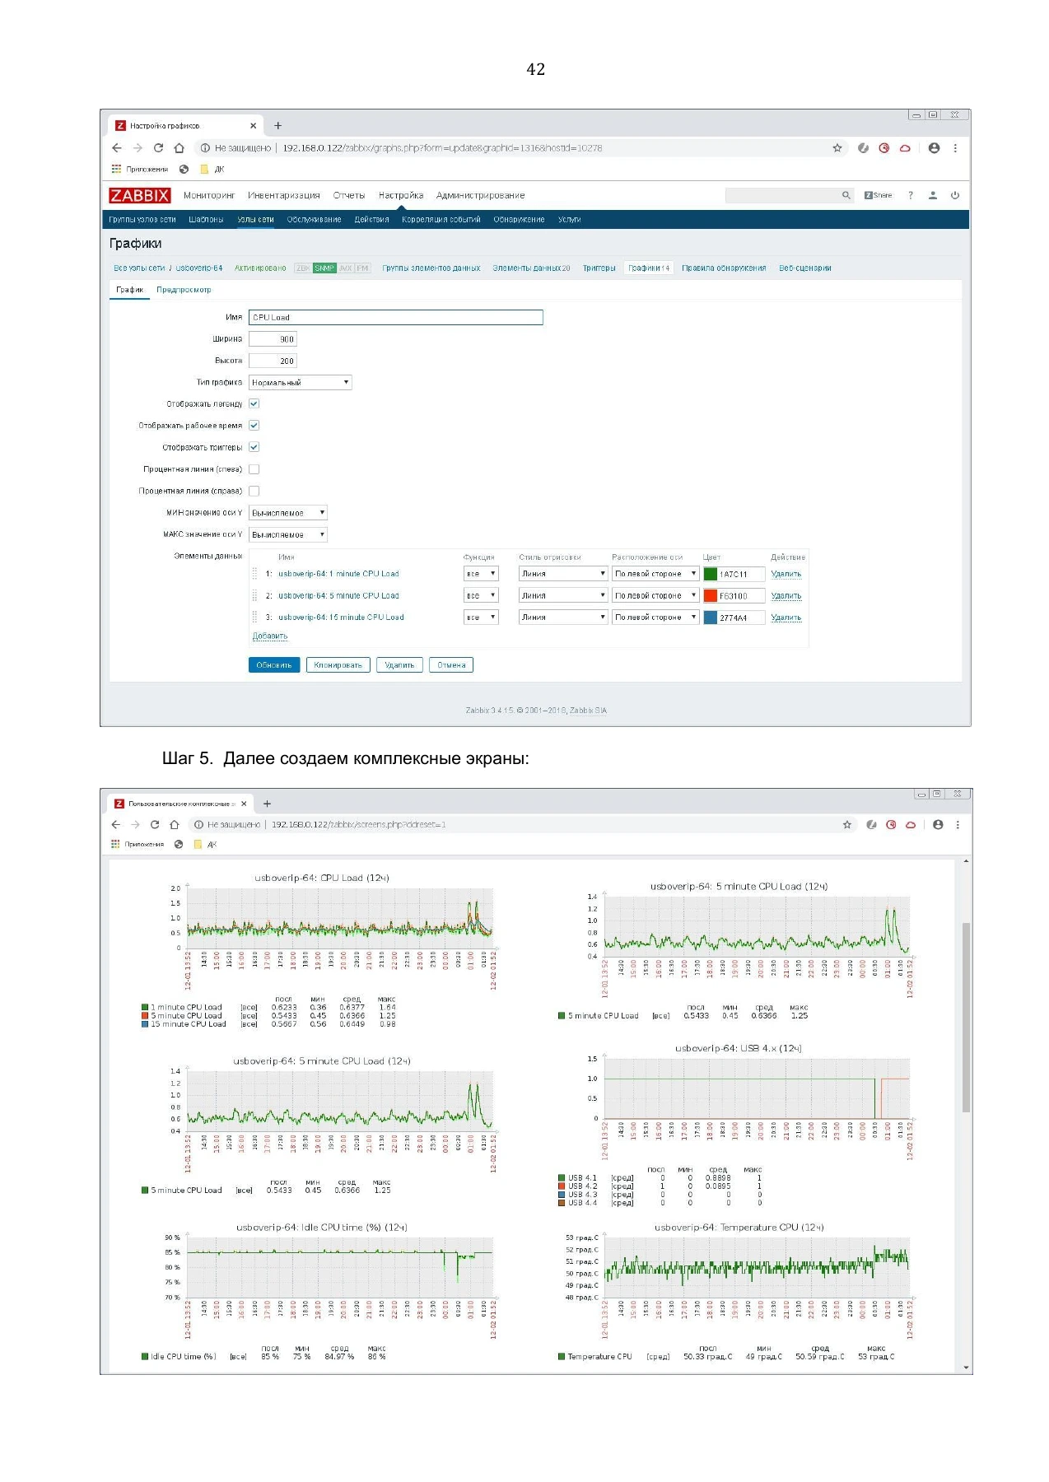Open the Тип графика dropdown
This screenshot has height=1482, width=1049.
tap(301, 382)
